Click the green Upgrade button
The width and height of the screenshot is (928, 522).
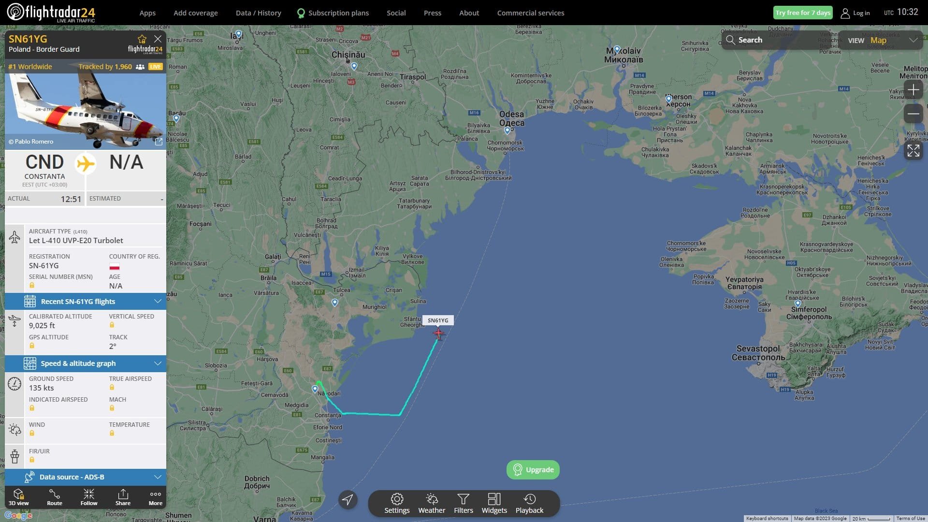coord(533,470)
